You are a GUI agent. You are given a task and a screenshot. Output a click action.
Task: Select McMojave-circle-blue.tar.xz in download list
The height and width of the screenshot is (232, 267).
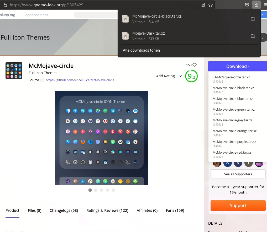(x=232, y=99)
